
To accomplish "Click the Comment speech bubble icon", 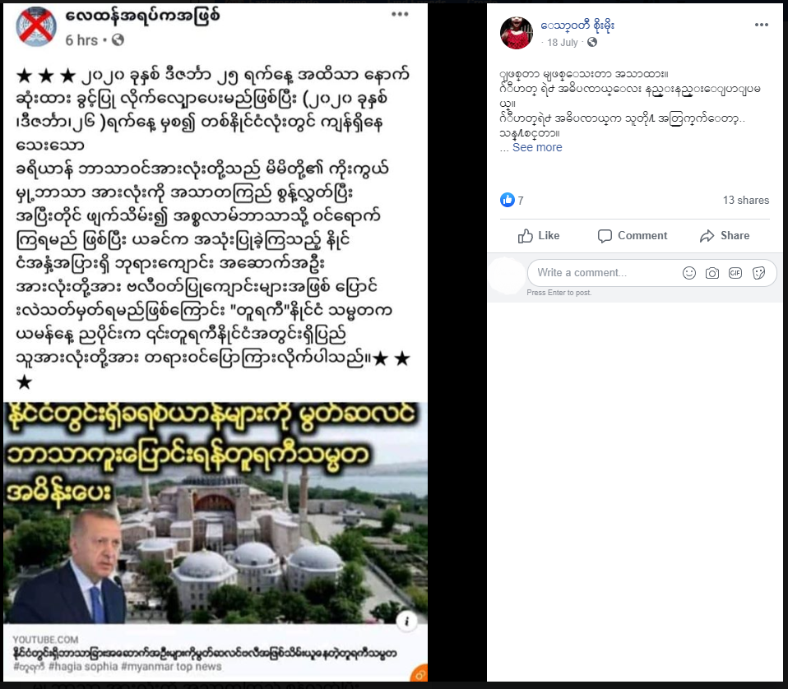I will coord(605,235).
